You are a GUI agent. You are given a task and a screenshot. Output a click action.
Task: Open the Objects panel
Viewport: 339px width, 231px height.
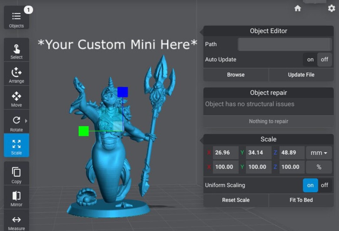click(16, 18)
